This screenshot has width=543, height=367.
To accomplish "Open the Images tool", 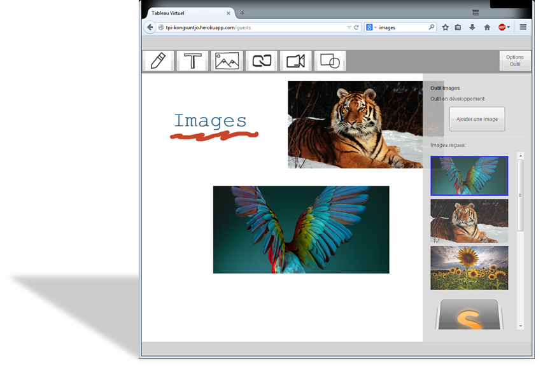I will pos(227,61).
